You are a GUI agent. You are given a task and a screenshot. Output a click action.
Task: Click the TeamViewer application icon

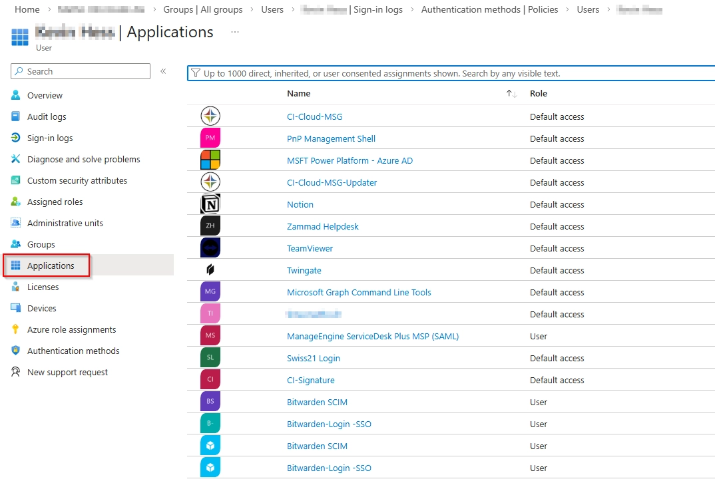[x=209, y=248]
